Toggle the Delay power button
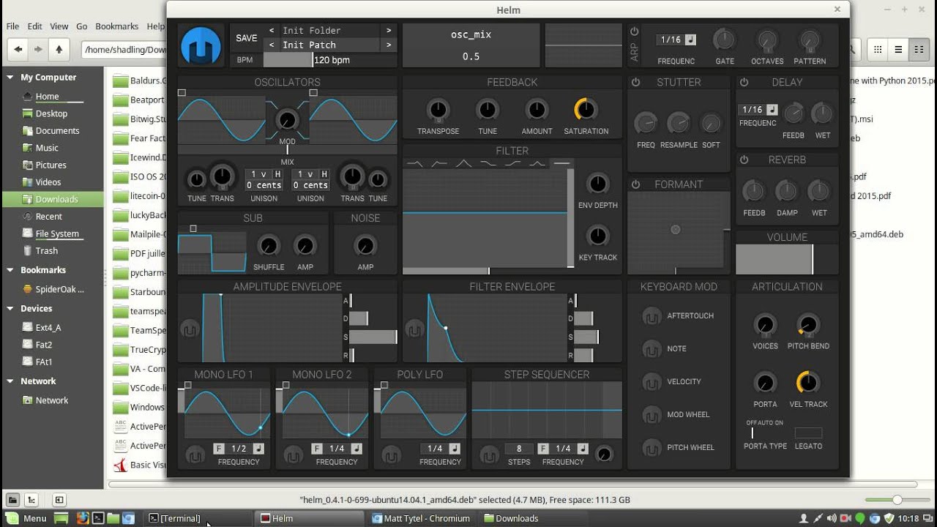The height and width of the screenshot is (527, 937). [744, 83]
